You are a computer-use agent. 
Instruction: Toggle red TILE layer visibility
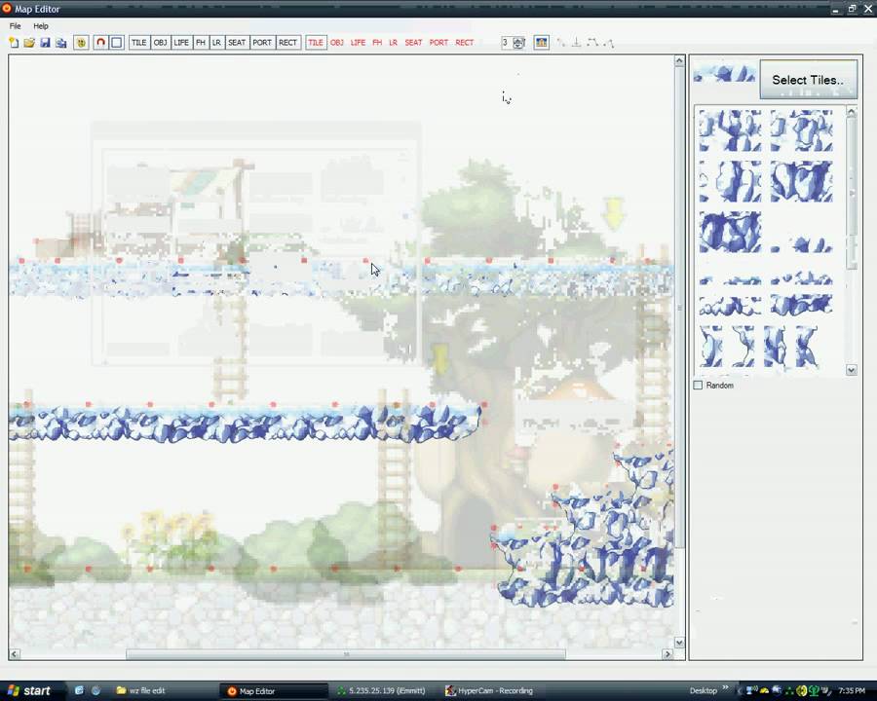coord(316,43)
